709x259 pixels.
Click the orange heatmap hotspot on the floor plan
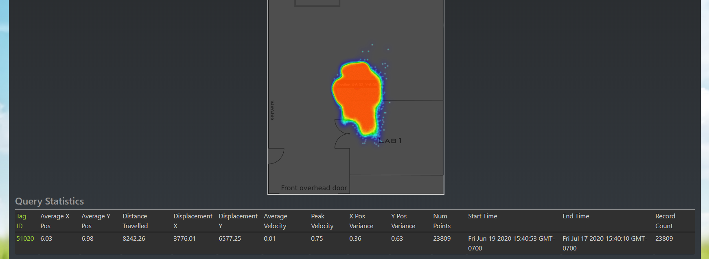(x=358, y=98)
